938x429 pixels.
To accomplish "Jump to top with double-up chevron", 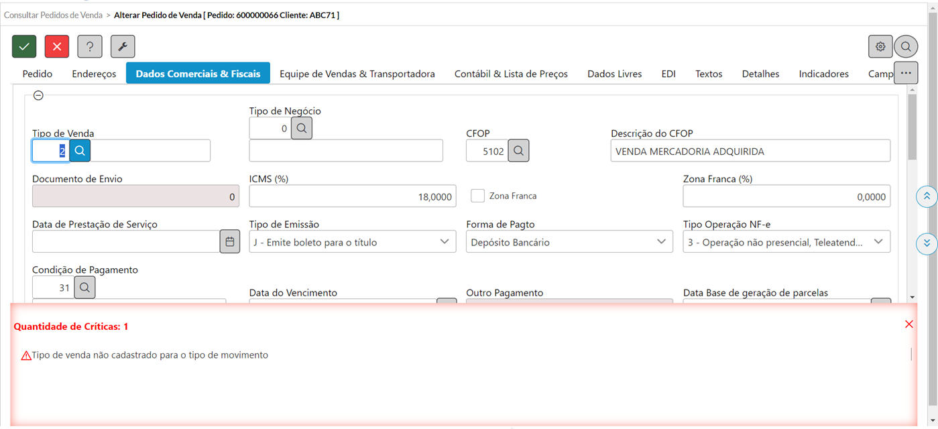I will [x=927, y=196].
